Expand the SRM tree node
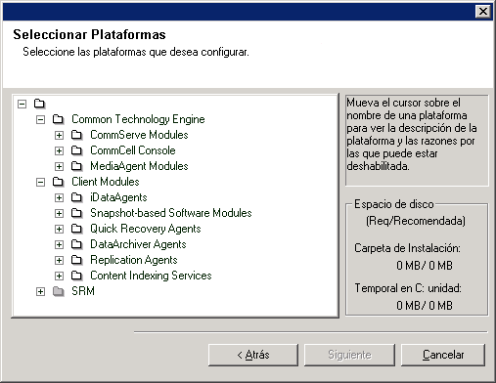The width and height of the screenshot is (496, 383). click(x=40, y=291)
